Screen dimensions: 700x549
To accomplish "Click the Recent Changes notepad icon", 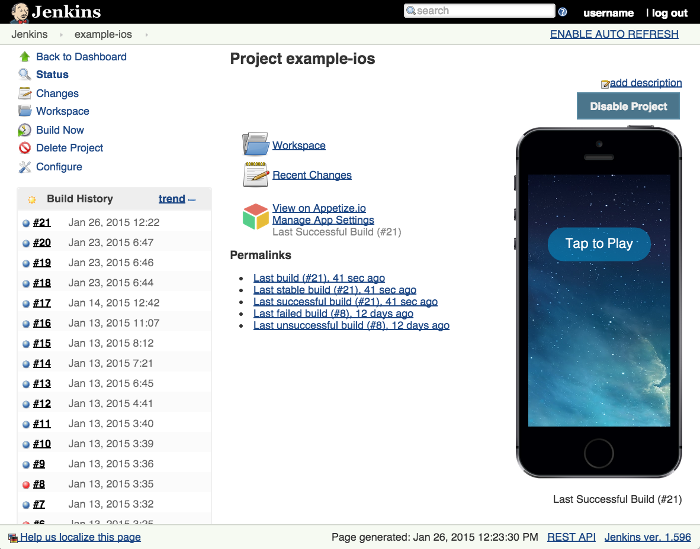I will (255, 174).
